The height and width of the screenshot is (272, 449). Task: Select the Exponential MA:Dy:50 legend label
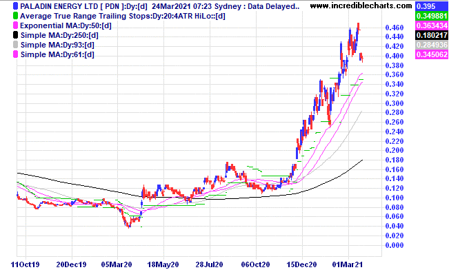pos(66,25)
